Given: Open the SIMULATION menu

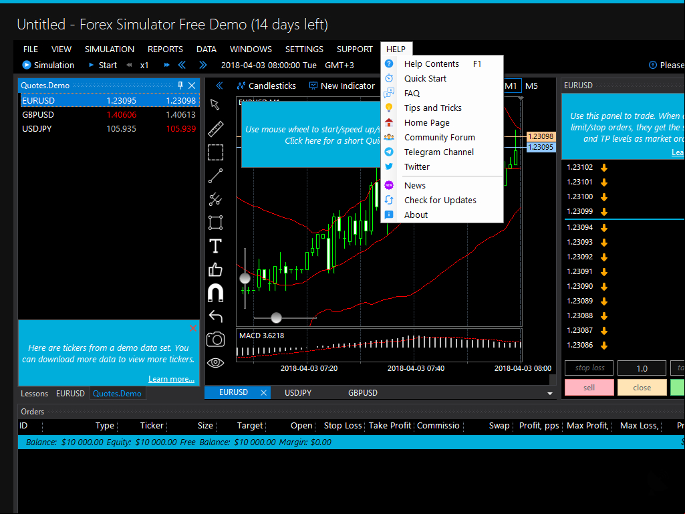Looking at the screenshot, I should 110,49.
